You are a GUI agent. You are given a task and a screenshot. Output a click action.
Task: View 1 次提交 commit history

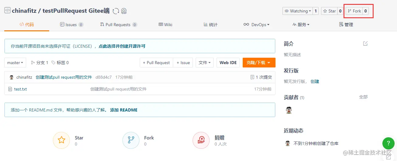261,77
